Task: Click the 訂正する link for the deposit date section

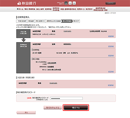Action: click(x=111, y=72)
